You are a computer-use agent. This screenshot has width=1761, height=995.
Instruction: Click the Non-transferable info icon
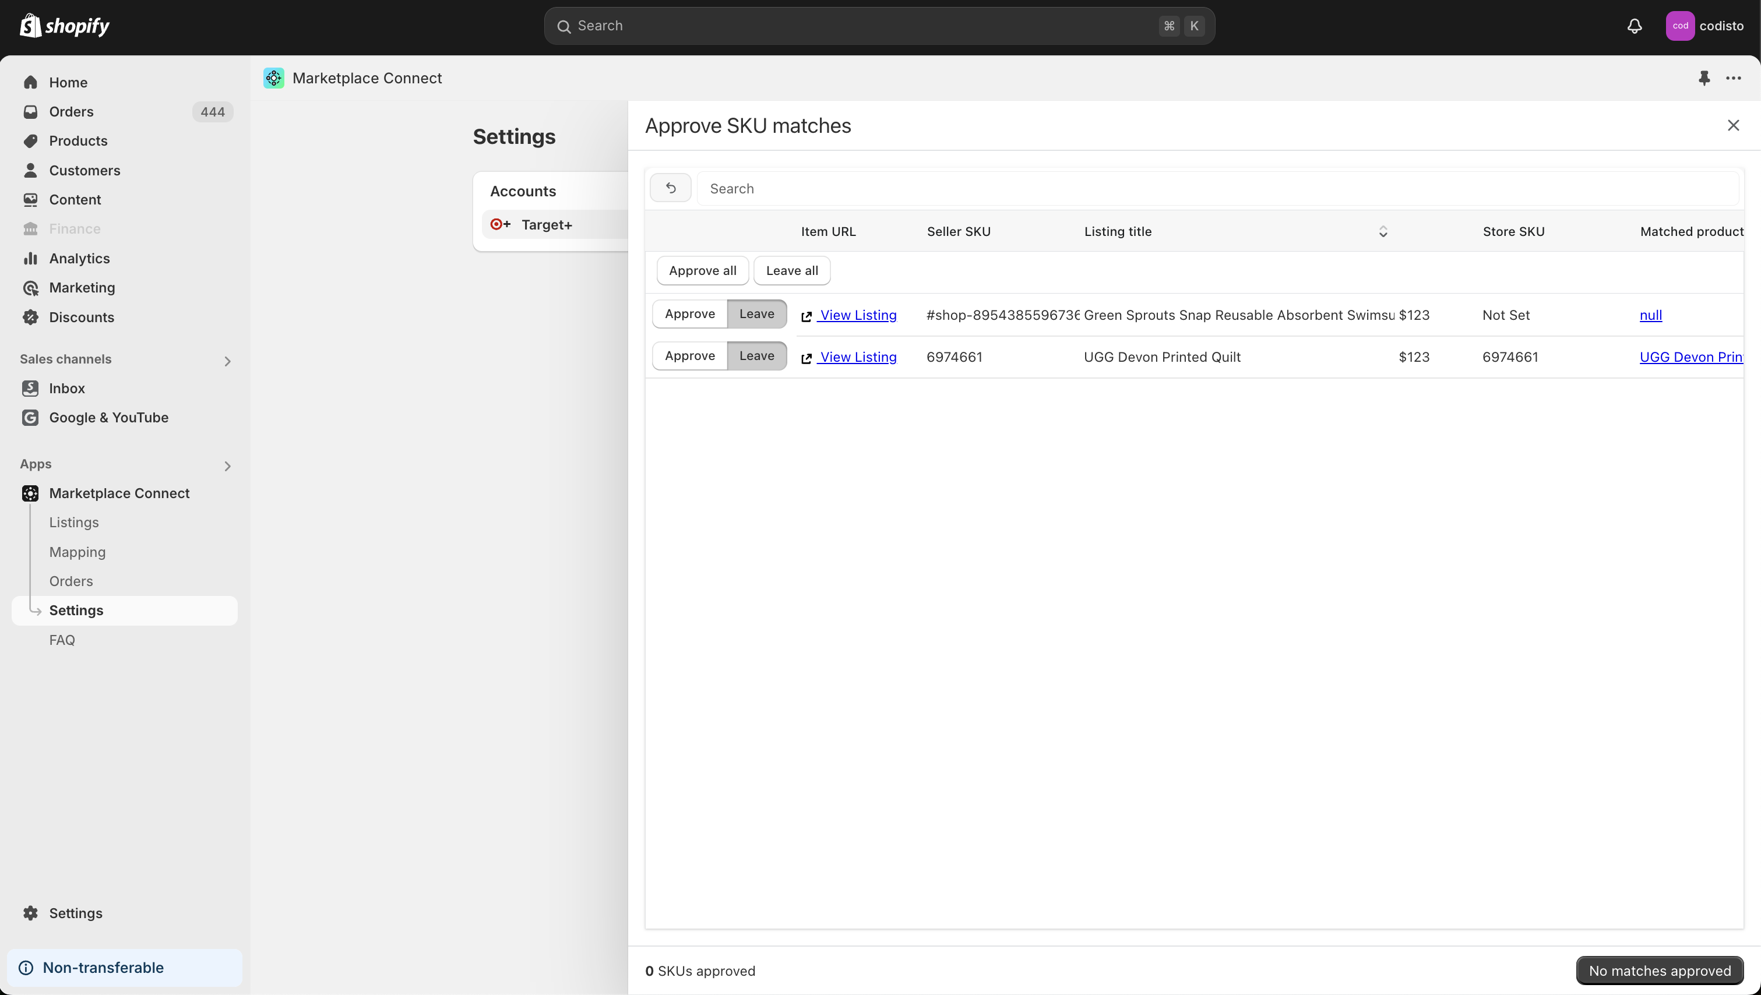coord(26,968)
